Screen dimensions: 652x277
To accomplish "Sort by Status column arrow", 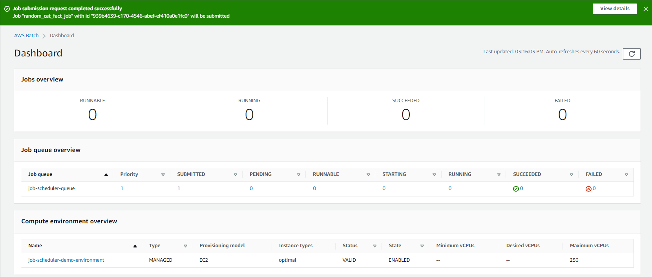I will pos(375,246).
